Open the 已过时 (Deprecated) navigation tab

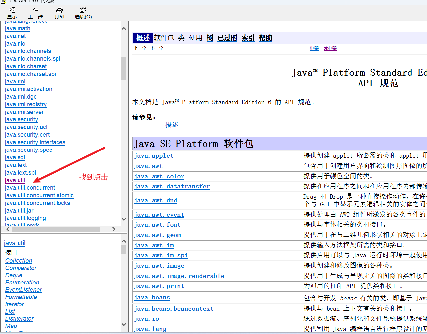[227, 38]
